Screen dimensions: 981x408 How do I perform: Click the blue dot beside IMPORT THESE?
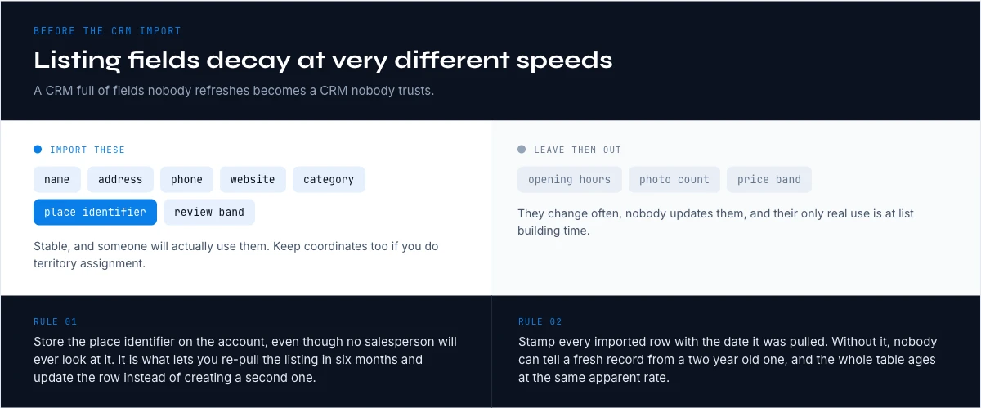[38, 150]
